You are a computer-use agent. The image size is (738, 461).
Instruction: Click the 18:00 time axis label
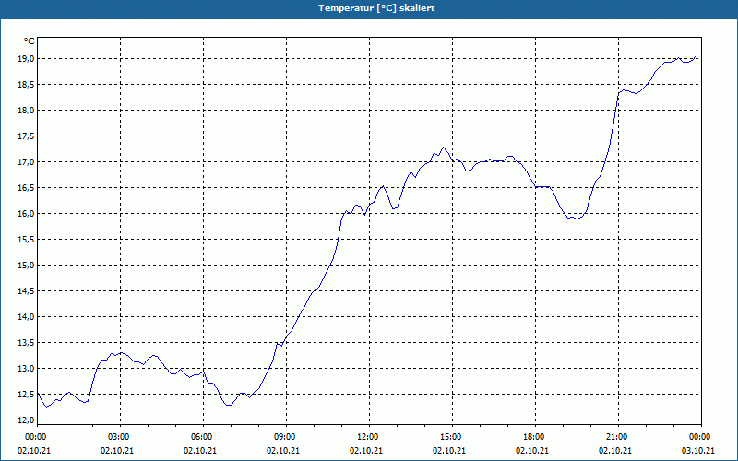coord(535,437)
